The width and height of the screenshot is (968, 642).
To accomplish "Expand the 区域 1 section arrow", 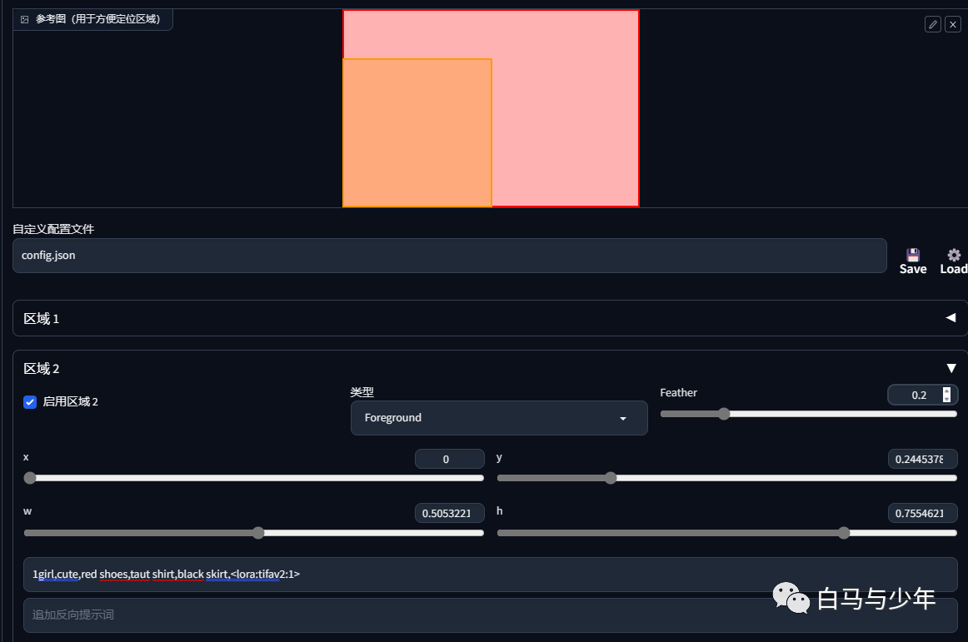I will tap(951, 318).
